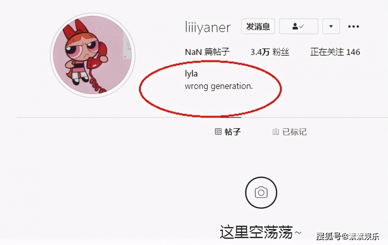
Task: Switch to the 已标记 tagged tab
Action: [289, 132]
